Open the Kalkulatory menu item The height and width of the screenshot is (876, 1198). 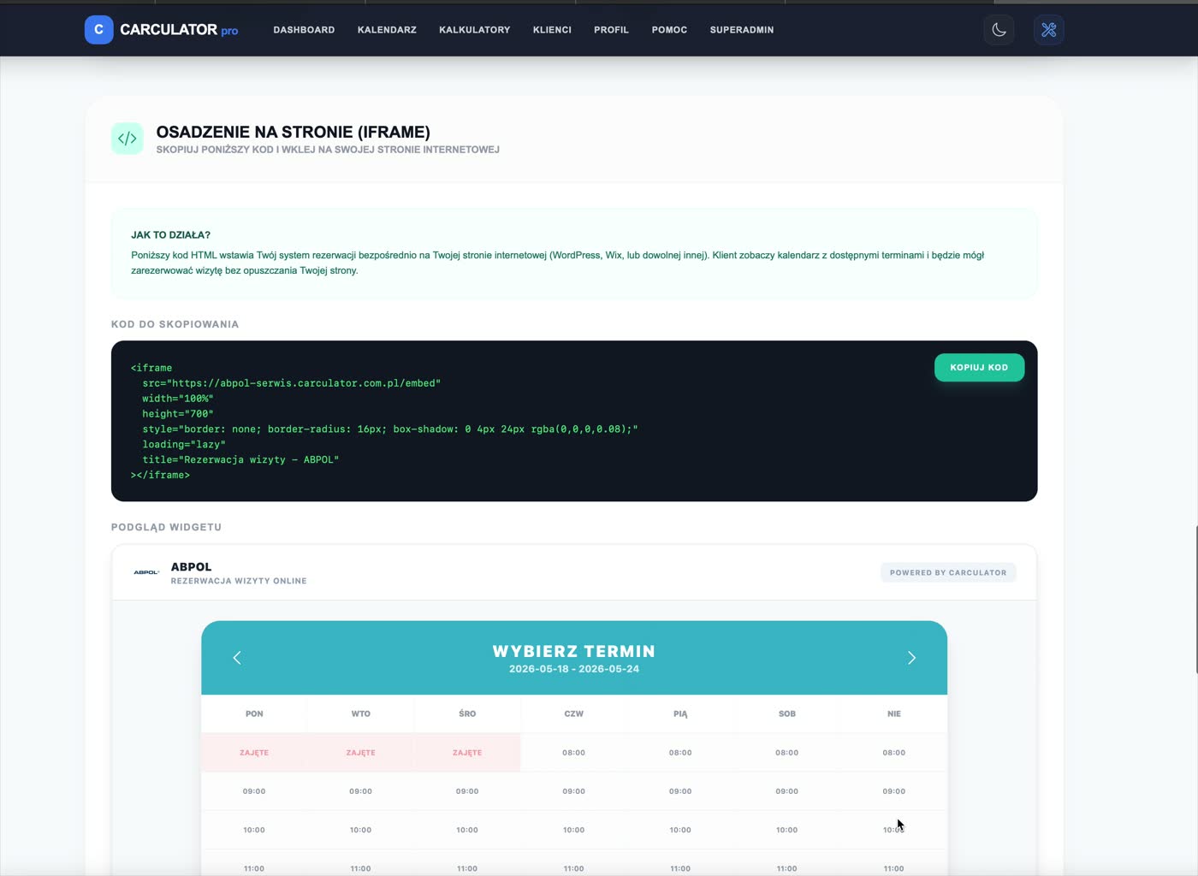coord(474,30)
